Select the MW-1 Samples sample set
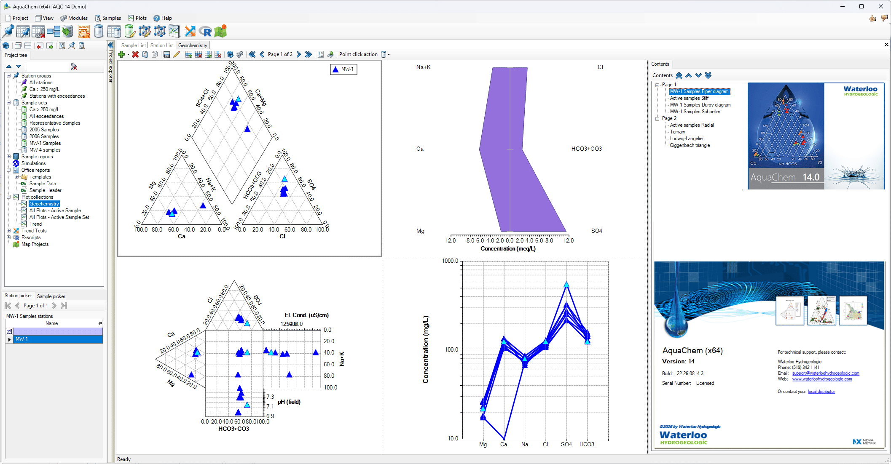 click(x=45, y=143)
